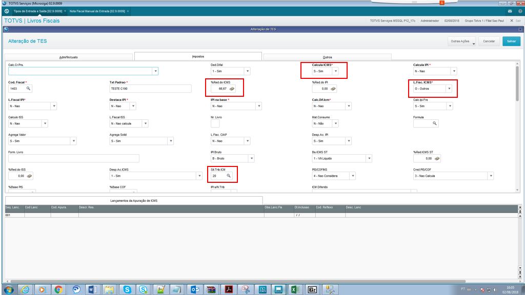Open calculator icon for %Red.do ICMS

click(x=232, y=89)
